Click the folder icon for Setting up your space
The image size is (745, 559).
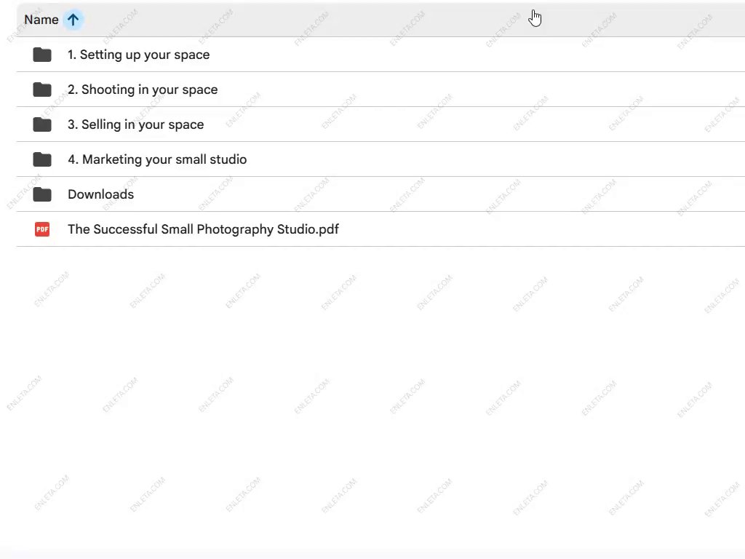coord(42,55)
